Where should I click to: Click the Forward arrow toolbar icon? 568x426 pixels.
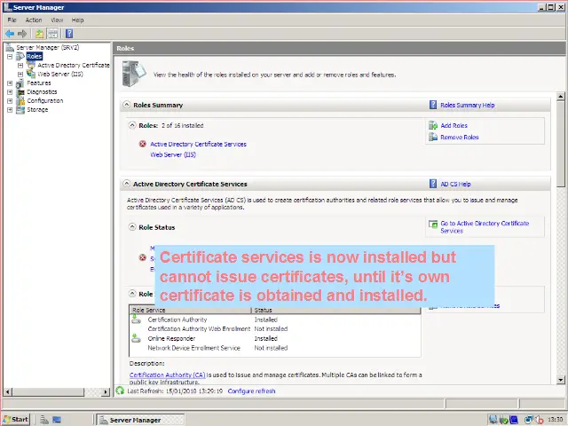[x=22, y=34]
